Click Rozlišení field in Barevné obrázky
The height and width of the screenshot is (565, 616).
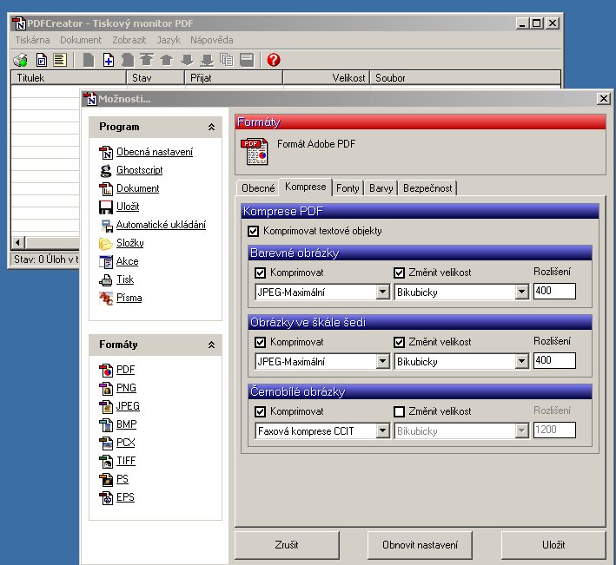554,291
